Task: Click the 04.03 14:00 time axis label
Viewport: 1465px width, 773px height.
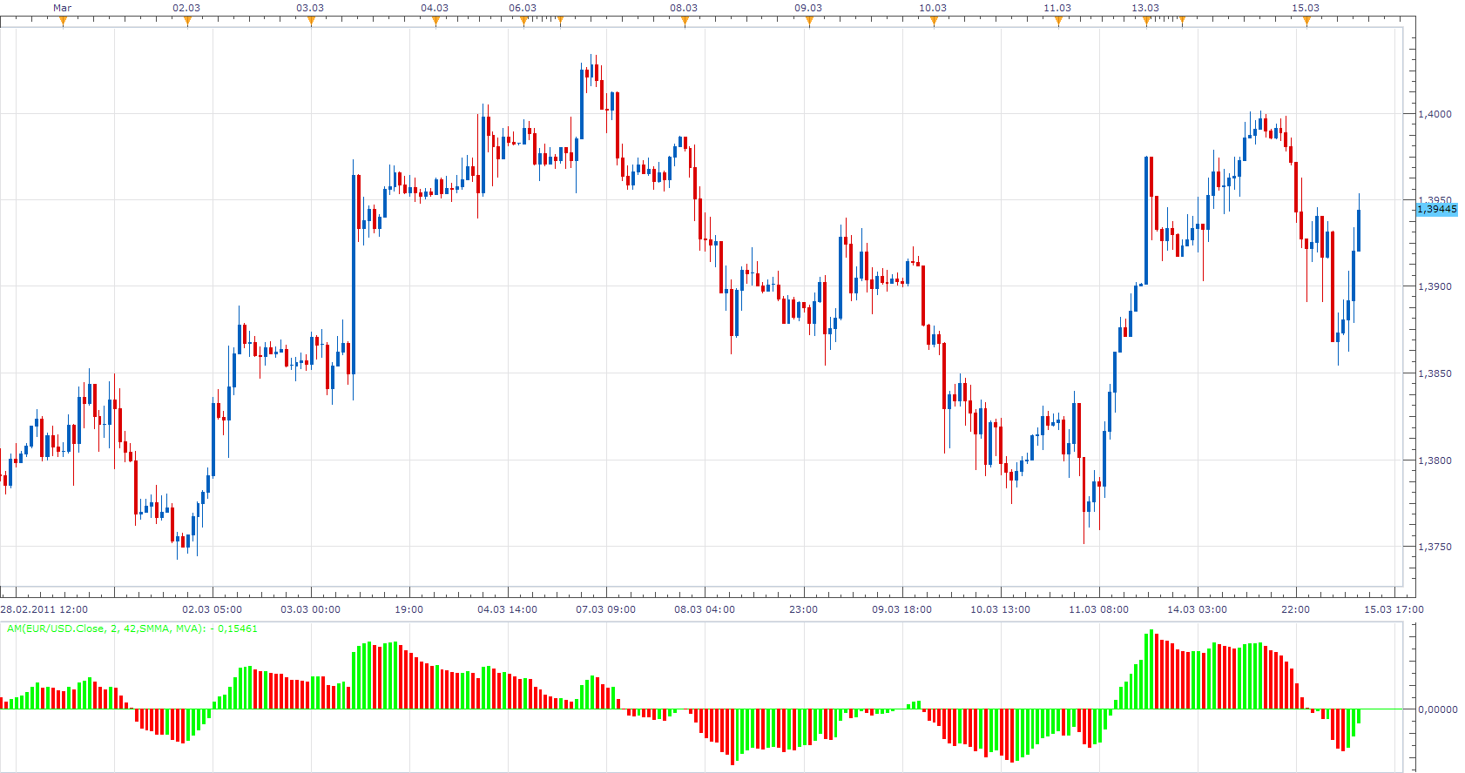Action: click(x=508, y=609)
